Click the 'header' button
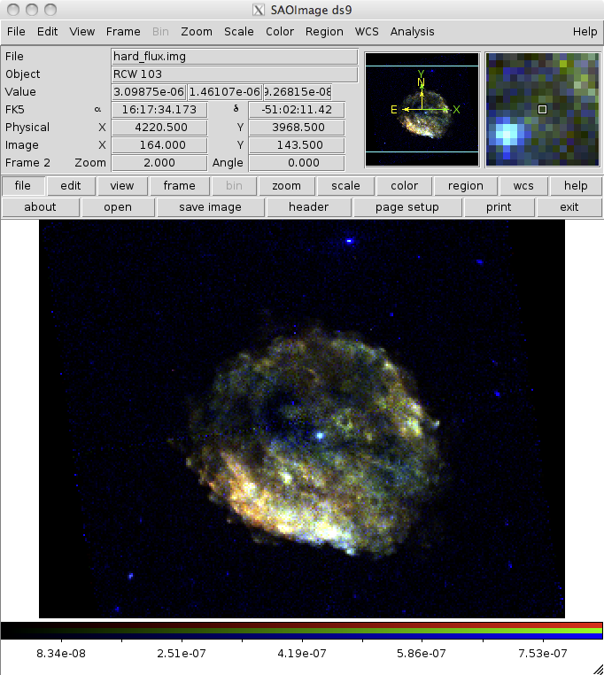This screenshot has width=604, height=675. point(308,207)
